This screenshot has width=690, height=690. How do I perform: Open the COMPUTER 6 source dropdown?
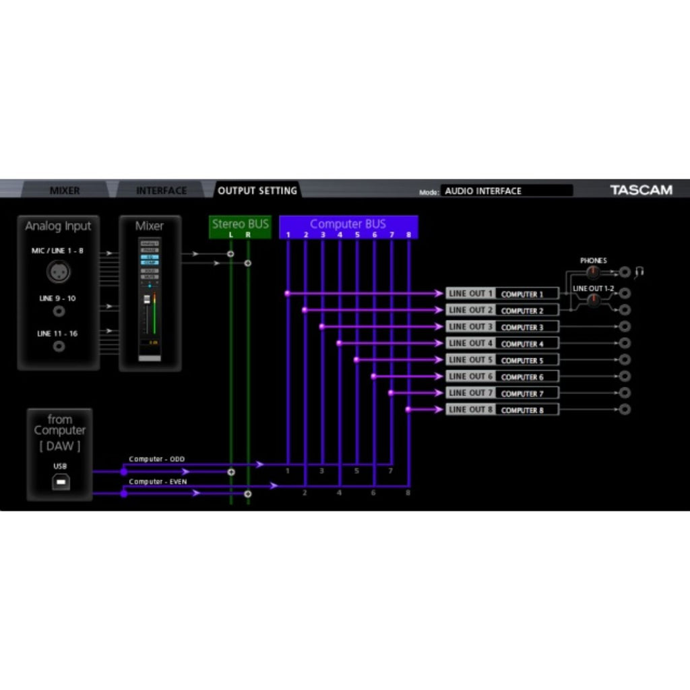(527, 377)
